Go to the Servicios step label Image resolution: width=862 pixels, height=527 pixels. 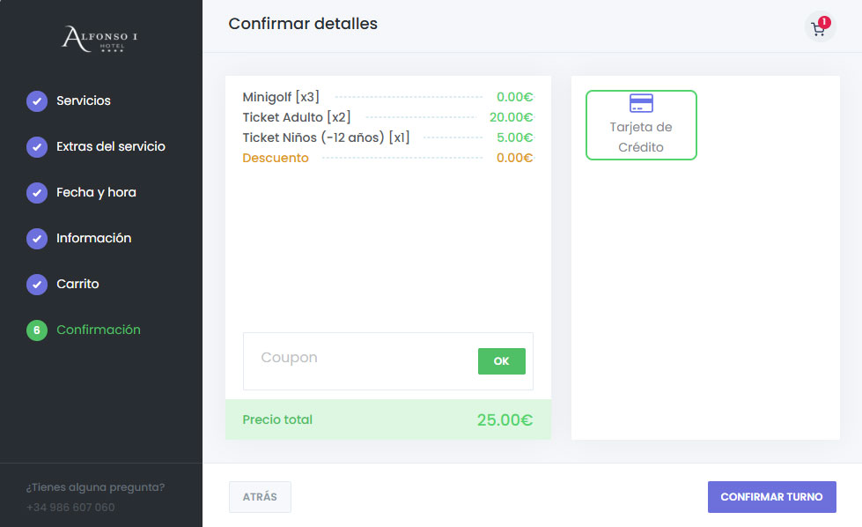pyautogui.click(x=84, y=100)
